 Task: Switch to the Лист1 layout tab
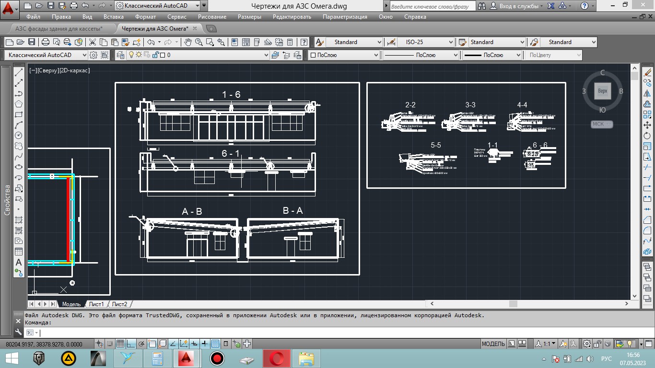coord(96,304)
